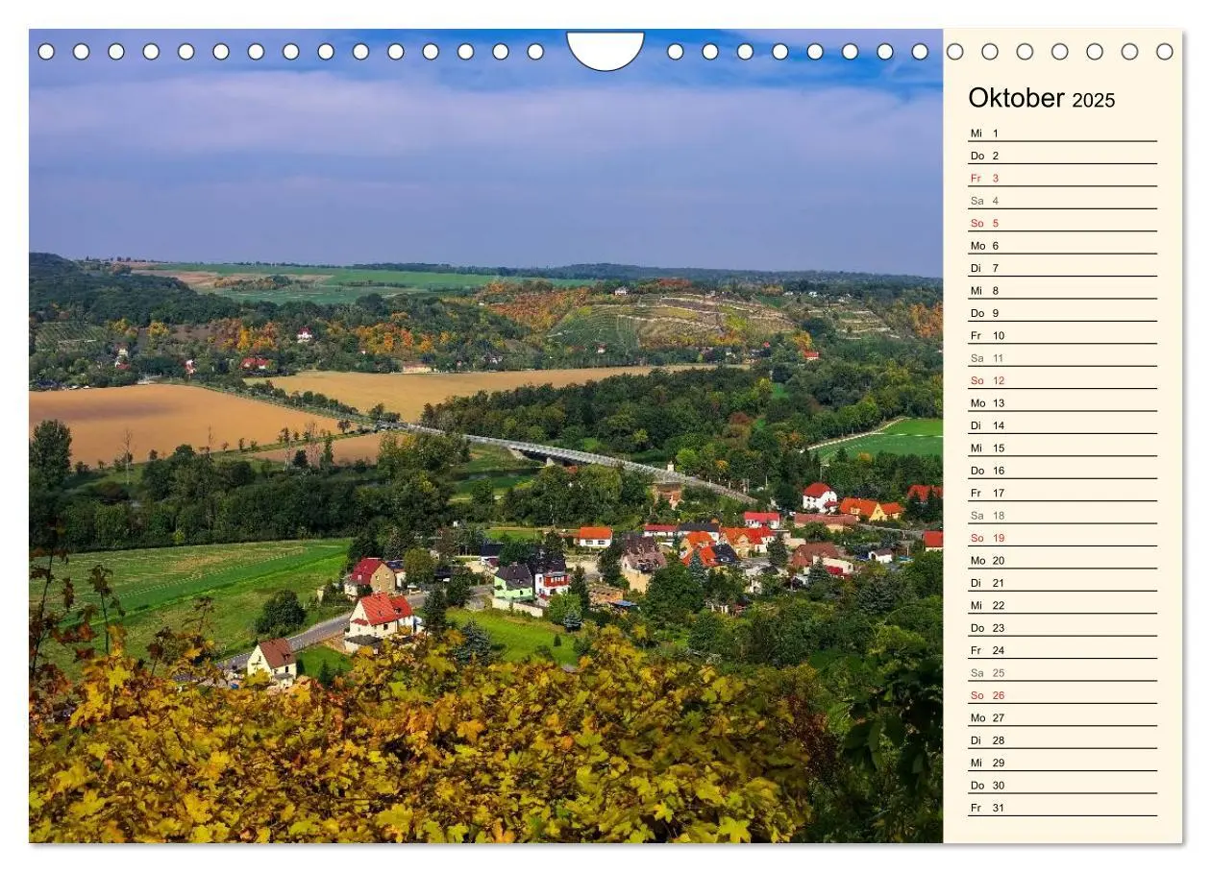Screen dimensions: 1211x872
Task: Select the red 'So 26' row
Action: (x=1062, y=694)
